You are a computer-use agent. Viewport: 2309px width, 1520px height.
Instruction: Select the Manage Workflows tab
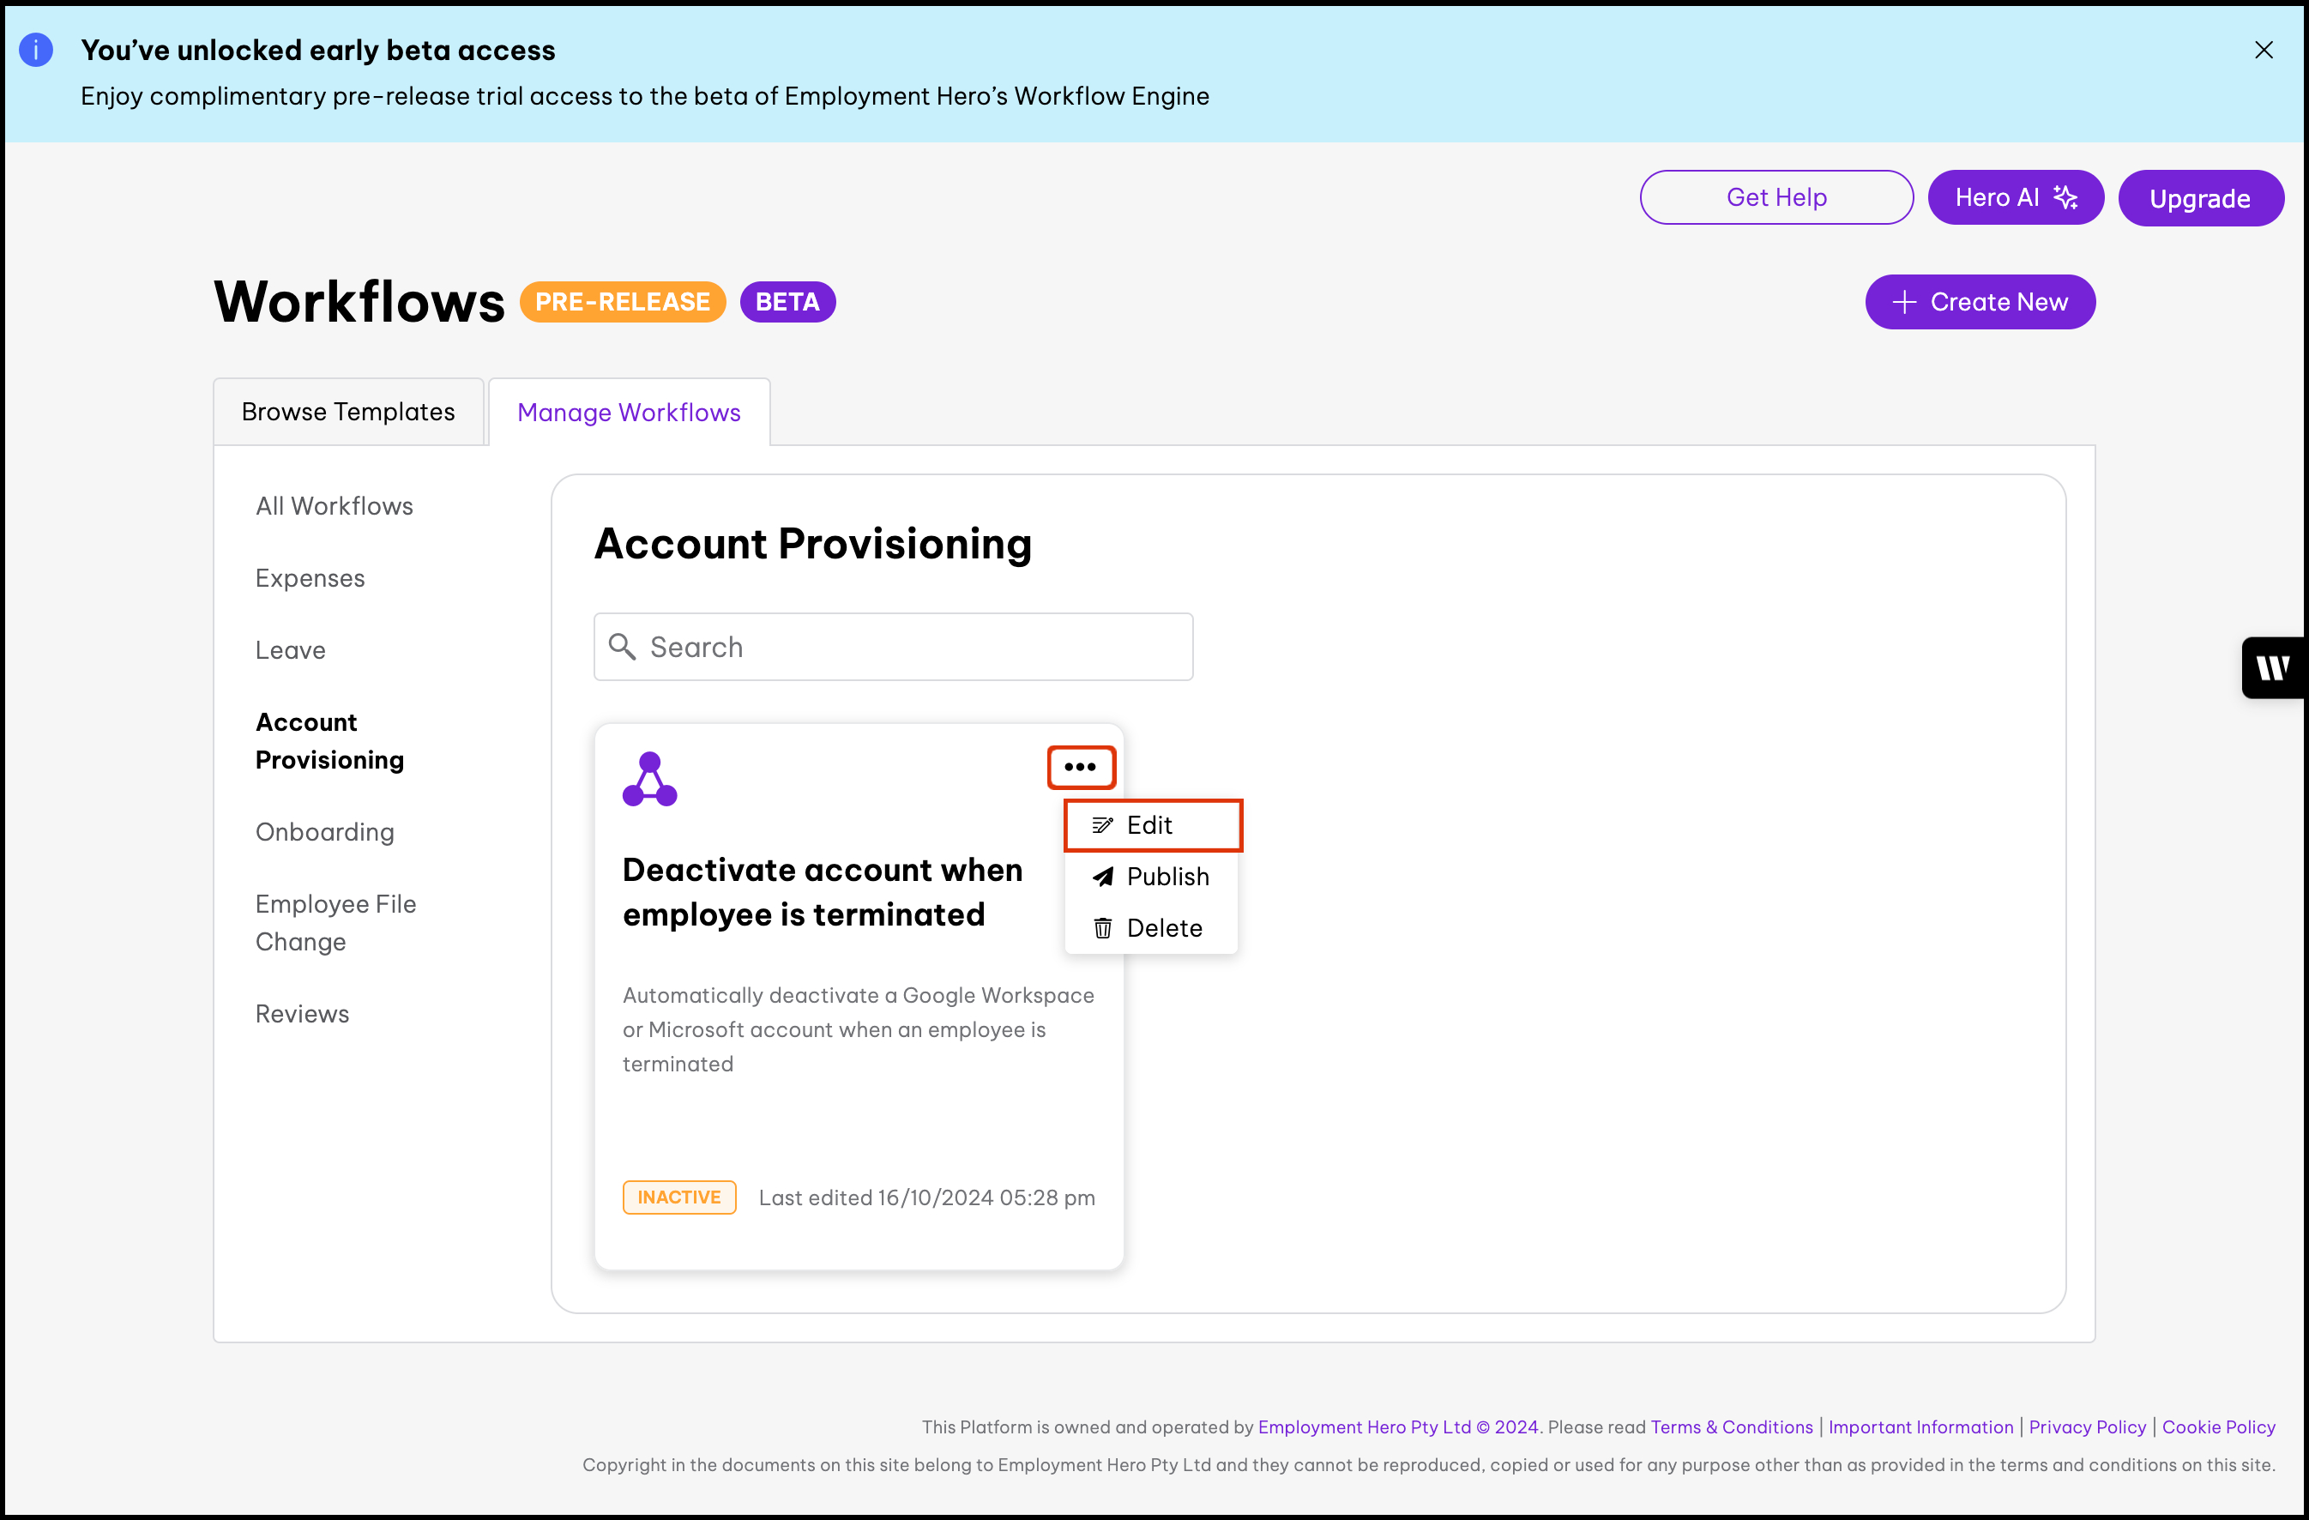click(x=629, y=413)
